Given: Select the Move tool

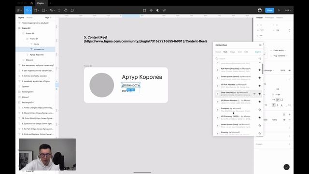Looking at the screenshot, I should 28,10.
